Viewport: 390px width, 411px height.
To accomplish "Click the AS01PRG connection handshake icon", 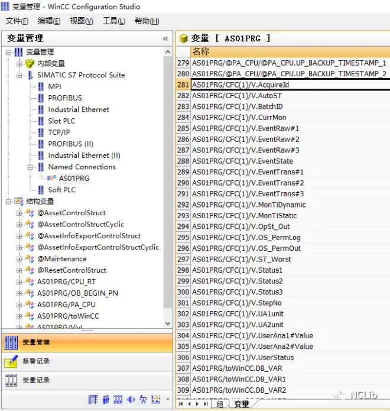I will 51,178.
